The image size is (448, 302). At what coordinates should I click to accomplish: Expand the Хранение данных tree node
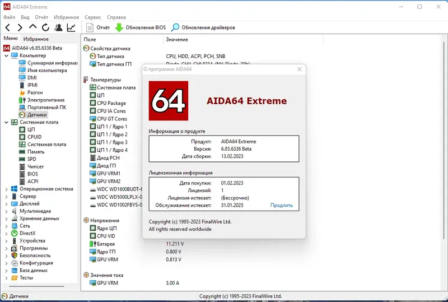6,219
